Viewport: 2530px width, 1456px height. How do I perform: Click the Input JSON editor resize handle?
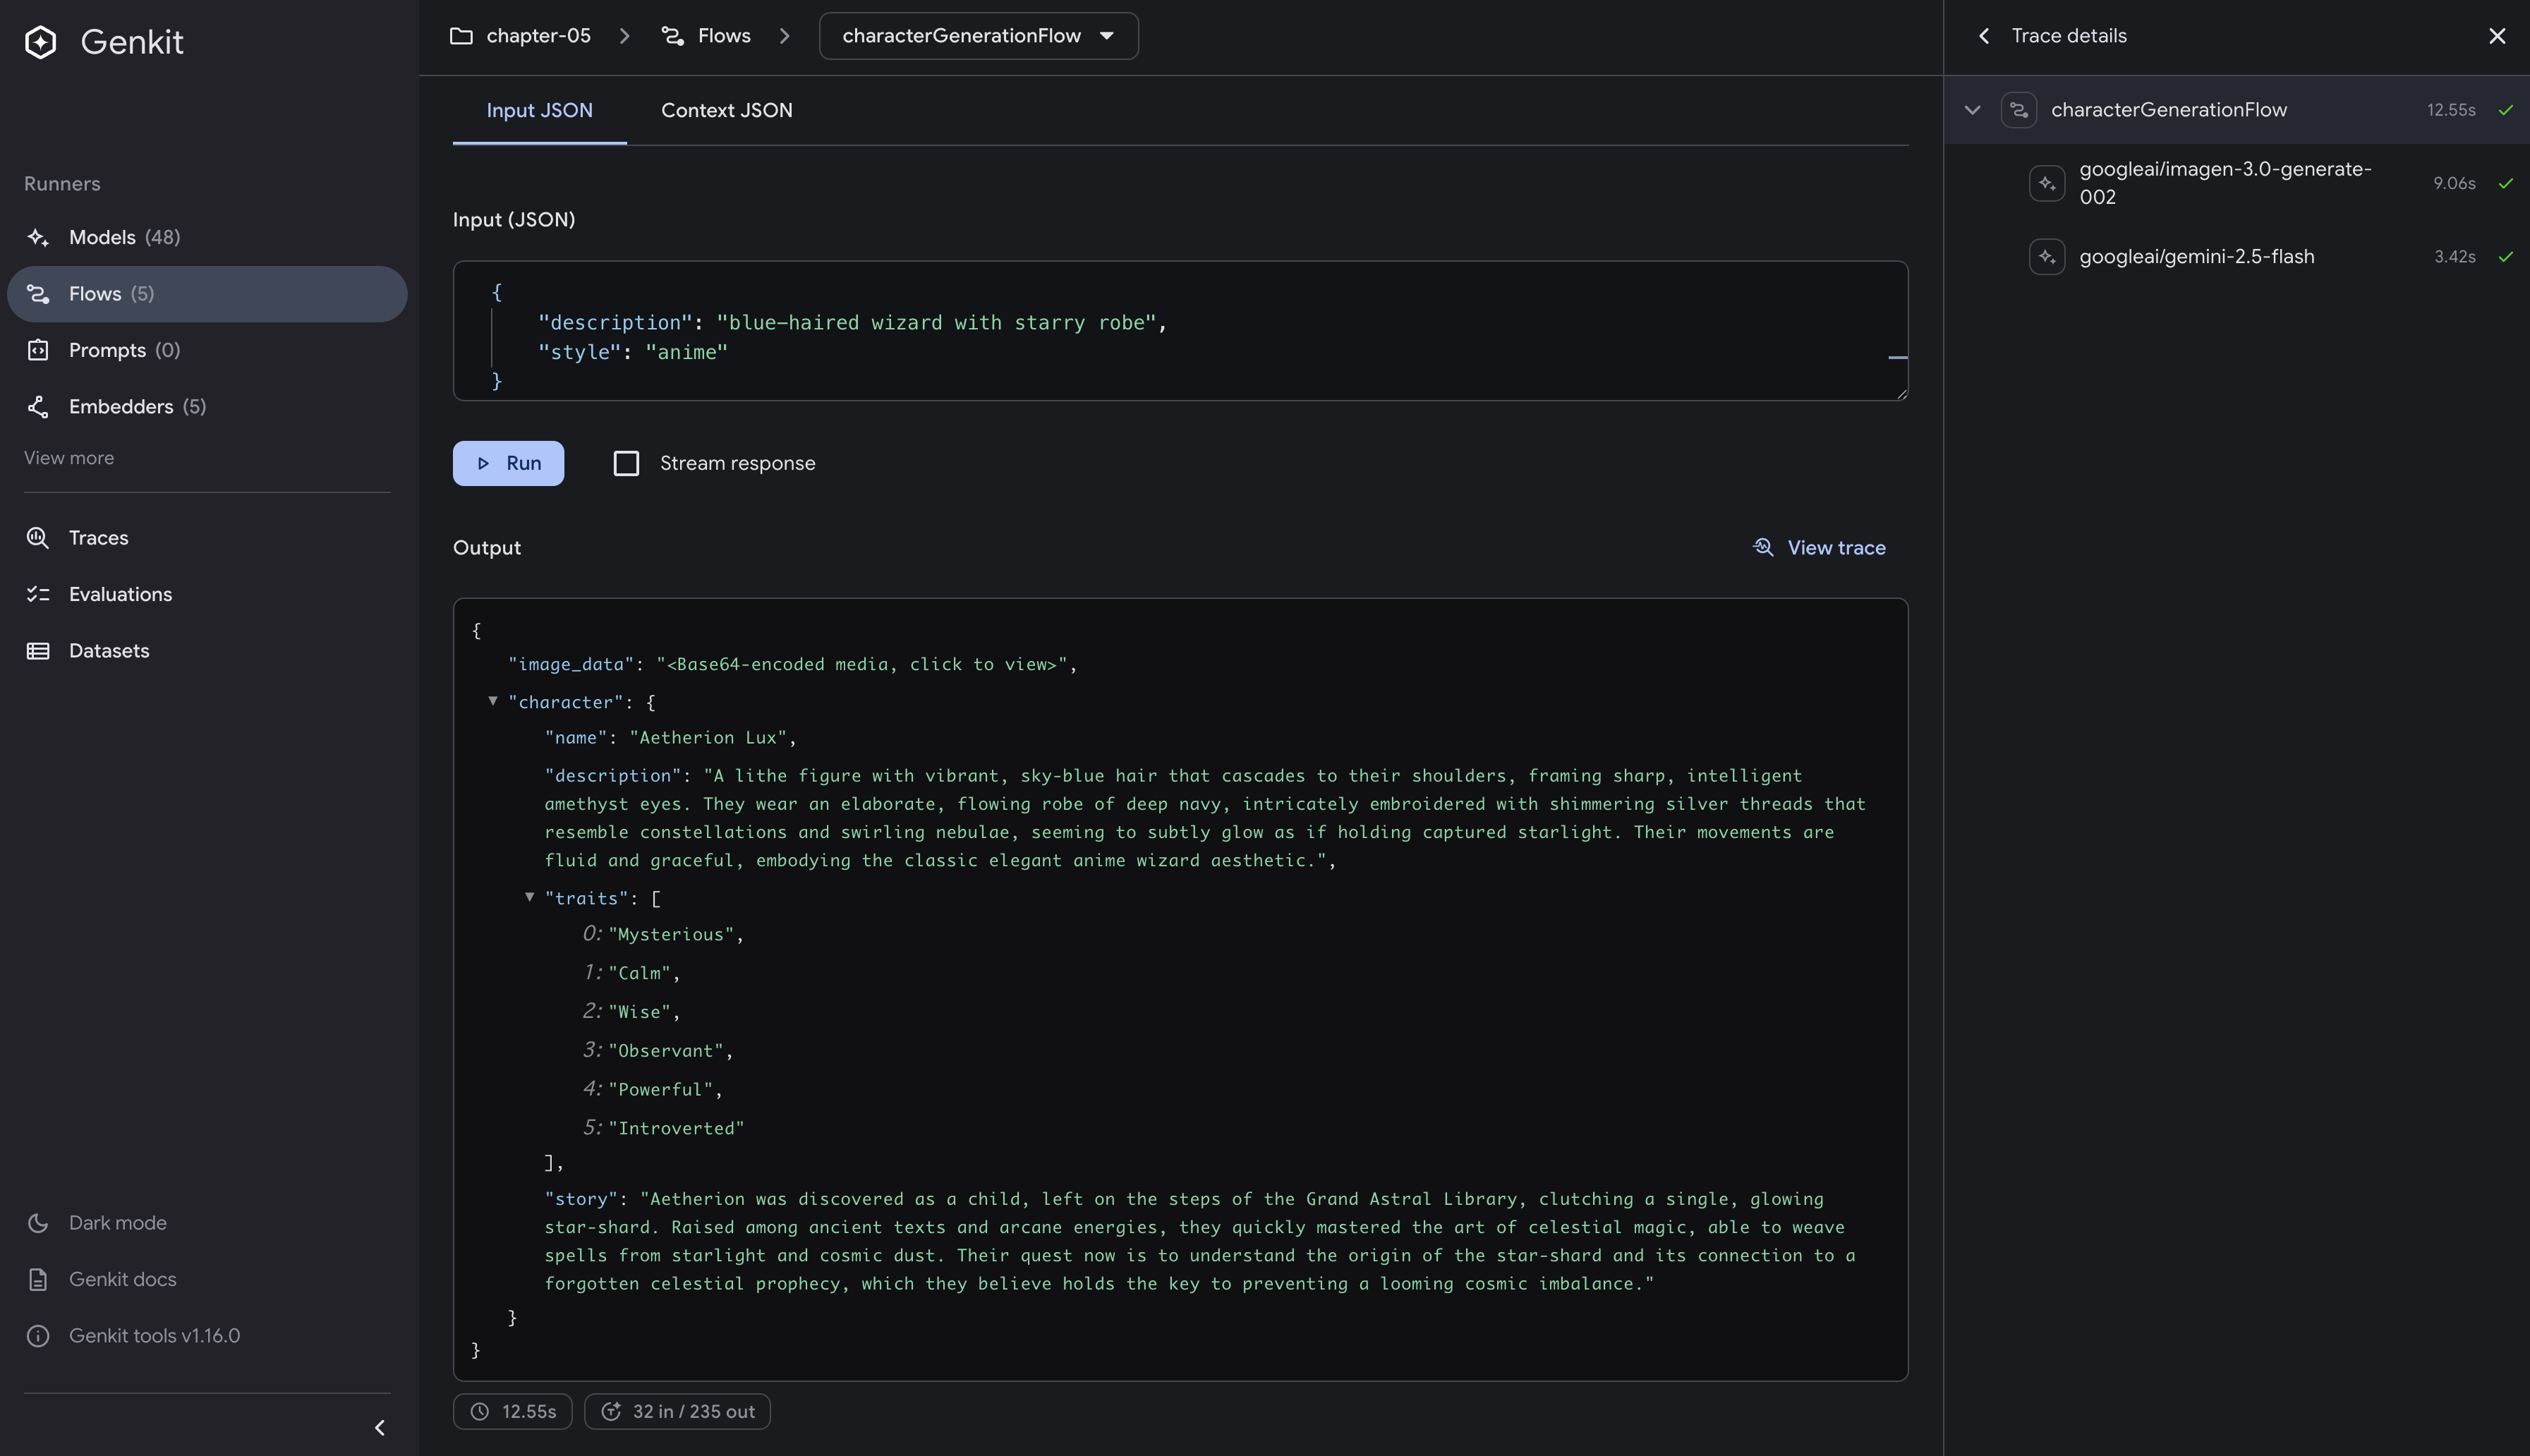click(1901, 394)
